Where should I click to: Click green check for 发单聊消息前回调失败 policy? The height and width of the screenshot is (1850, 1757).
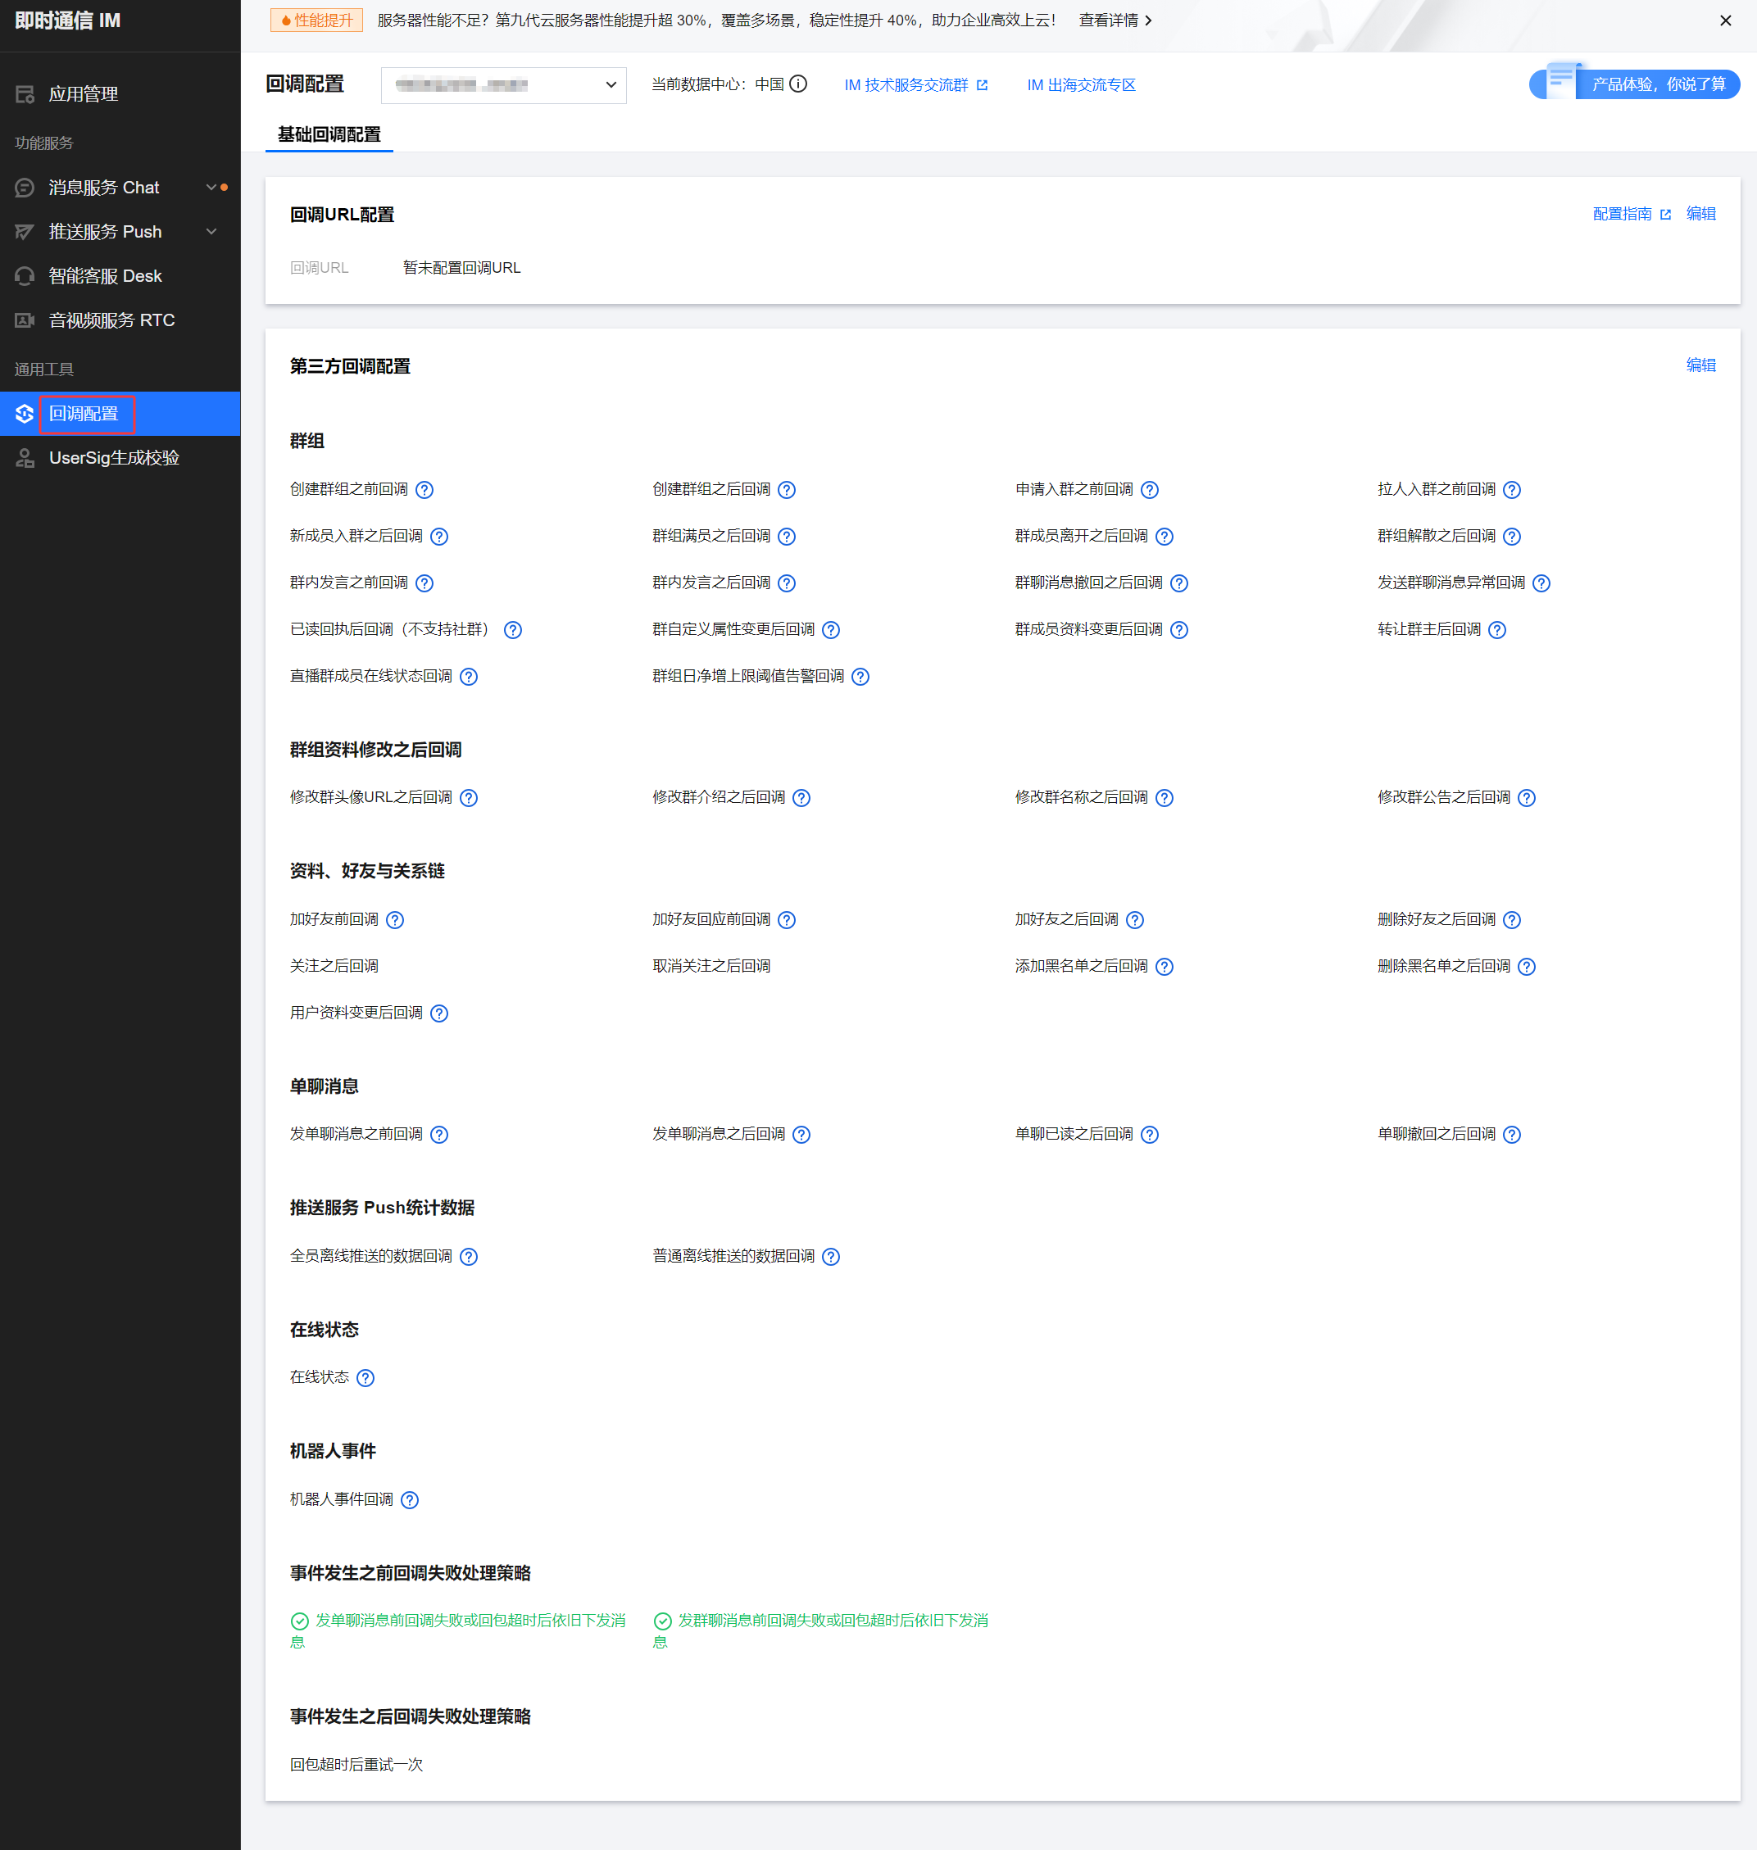tap(300, 1621)
